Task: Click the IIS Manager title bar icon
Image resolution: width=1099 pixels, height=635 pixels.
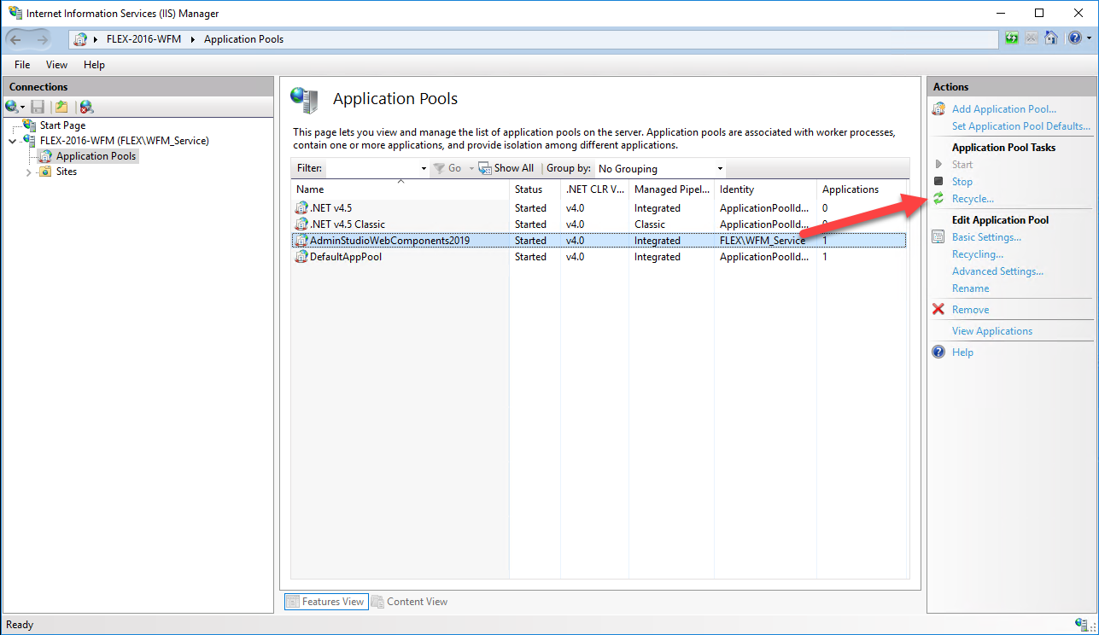Action: 15,13
